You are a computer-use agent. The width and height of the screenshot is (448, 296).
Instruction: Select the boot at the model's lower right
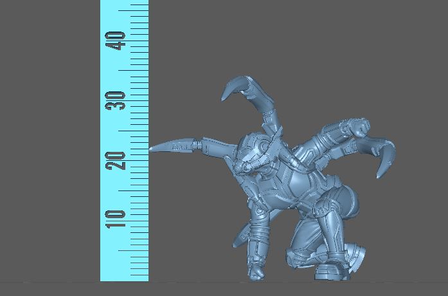[x=332, y=266]
